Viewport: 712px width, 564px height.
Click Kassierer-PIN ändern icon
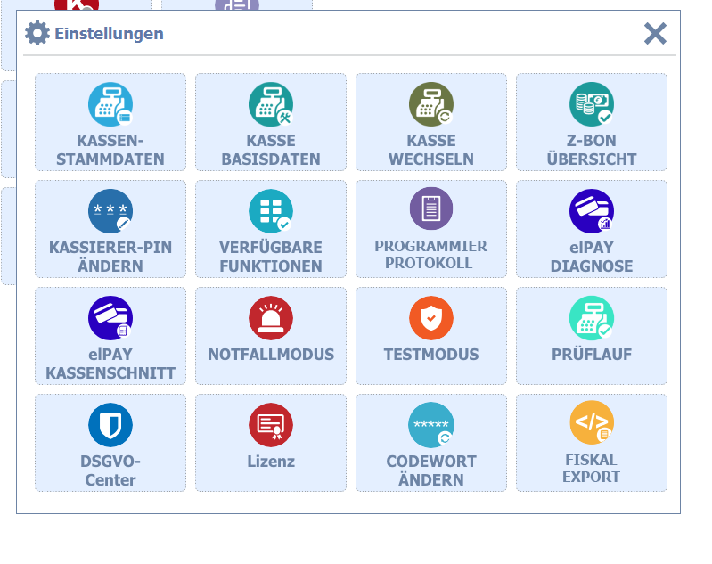click(110, 211)
